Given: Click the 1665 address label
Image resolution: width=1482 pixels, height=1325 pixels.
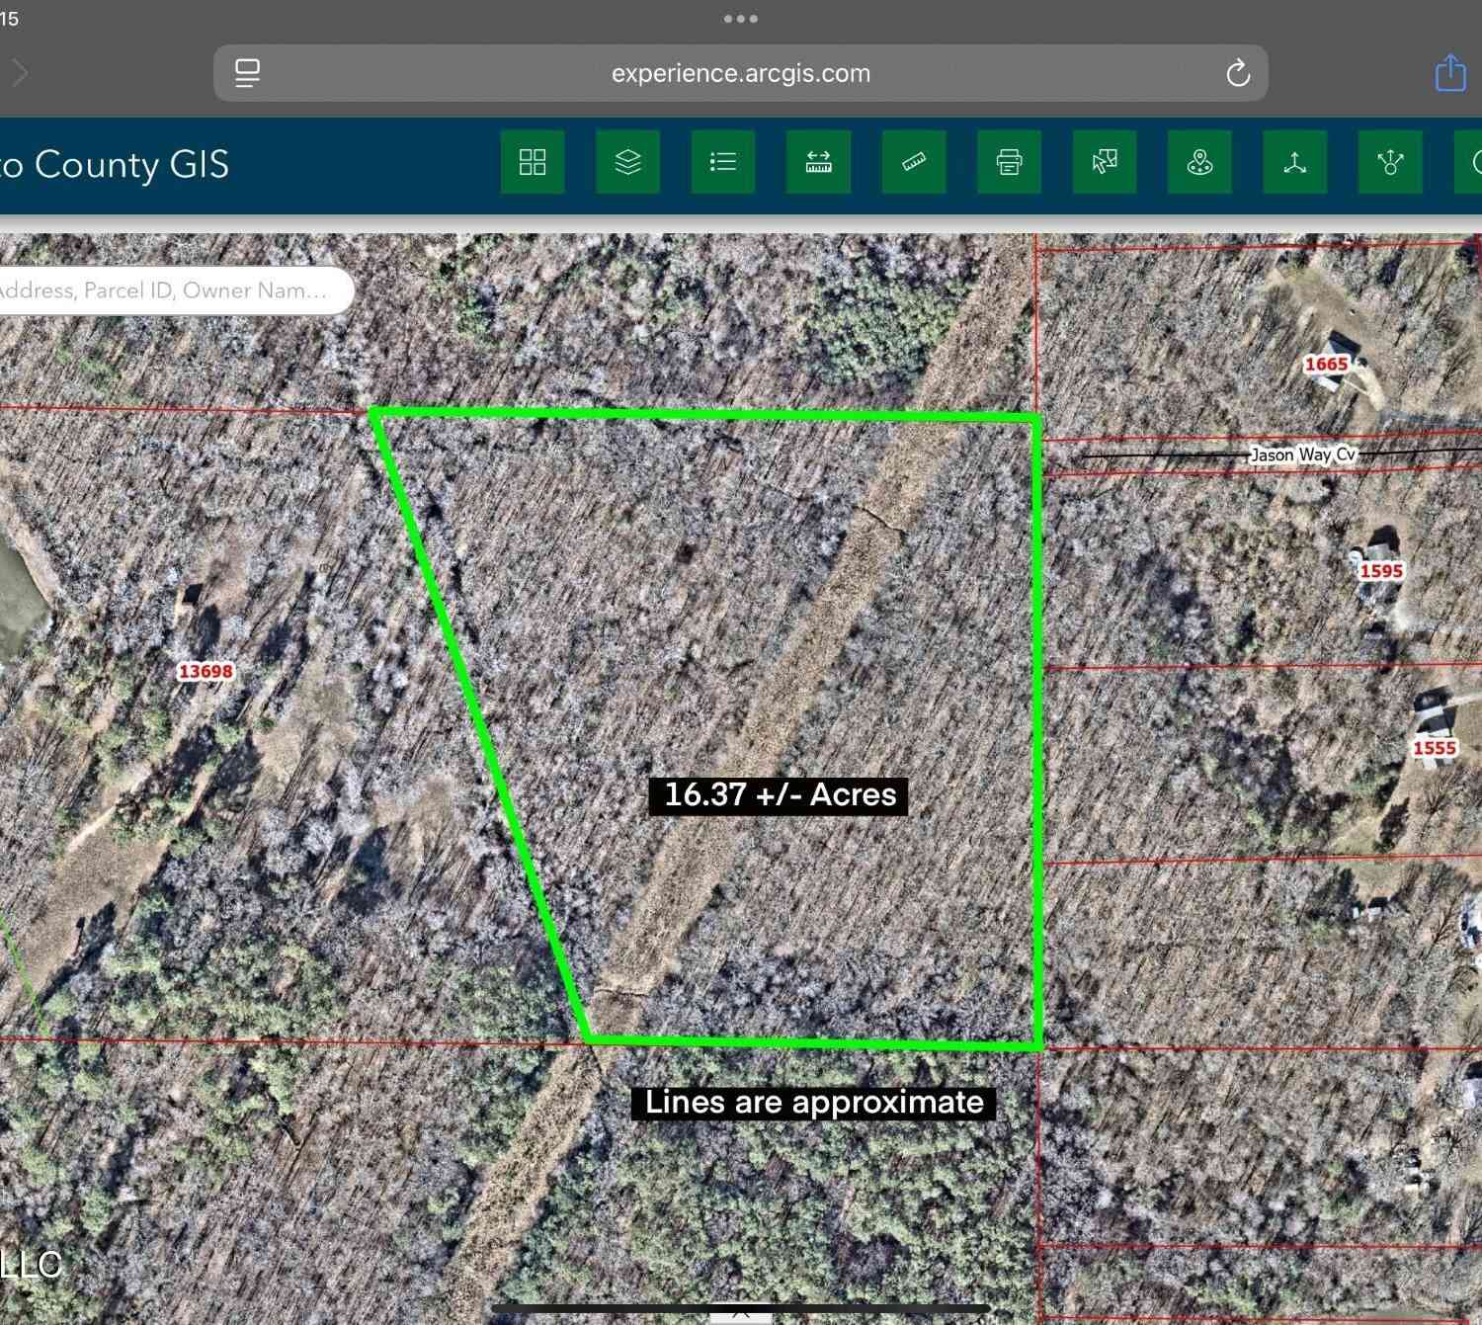Looking at the screenshot, I should coord(1326,365).
